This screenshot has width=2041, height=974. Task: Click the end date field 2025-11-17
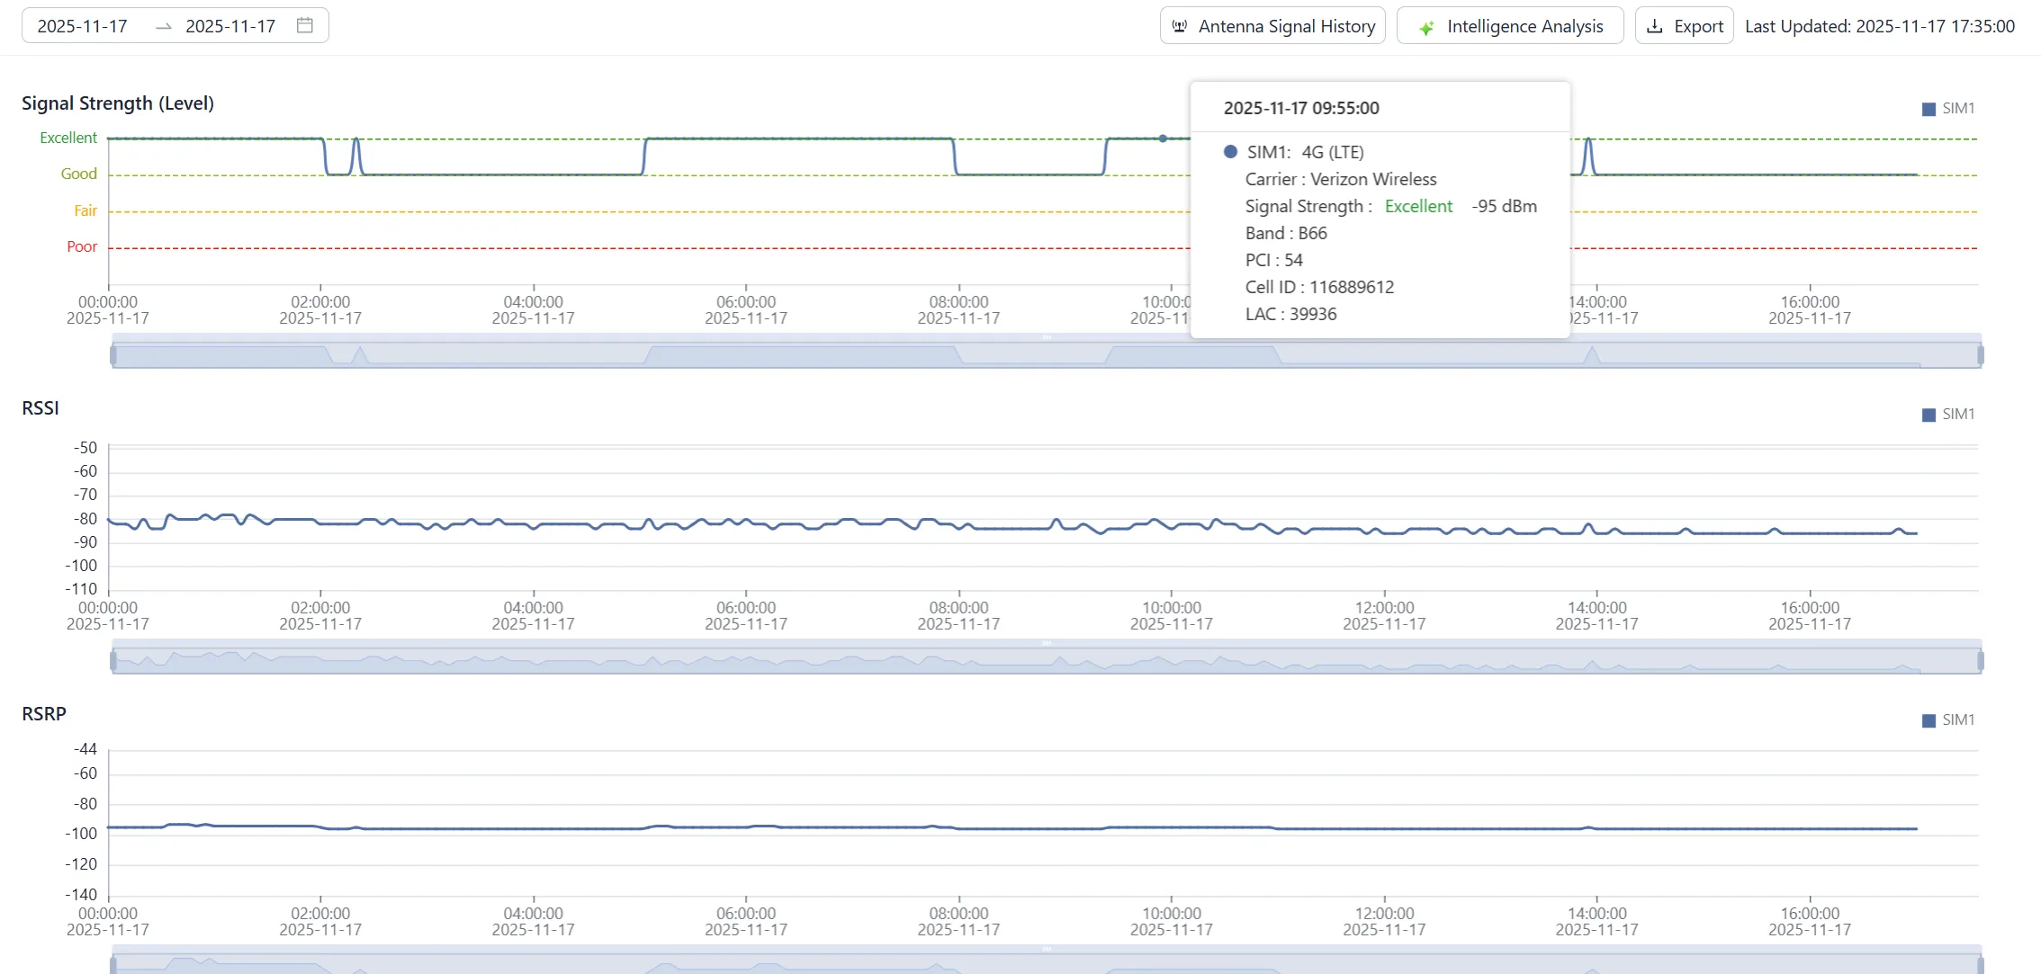pos(230,26)
